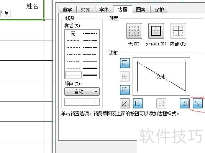205x153 pixels.
Task: Choose the medium dash-dot line style
Action: pyautogui.click(x=90, y=47)
